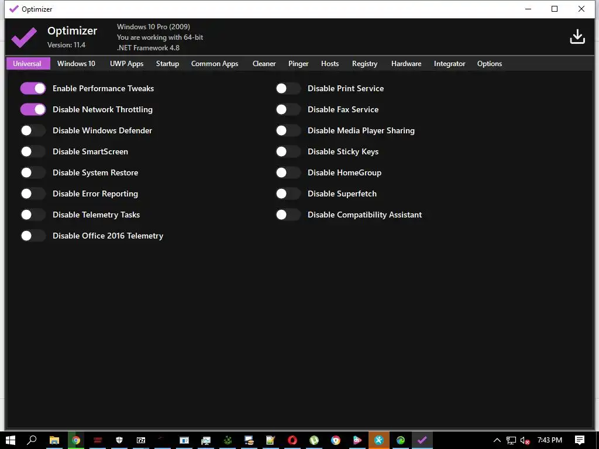Show hidden system tray icons

497,440
